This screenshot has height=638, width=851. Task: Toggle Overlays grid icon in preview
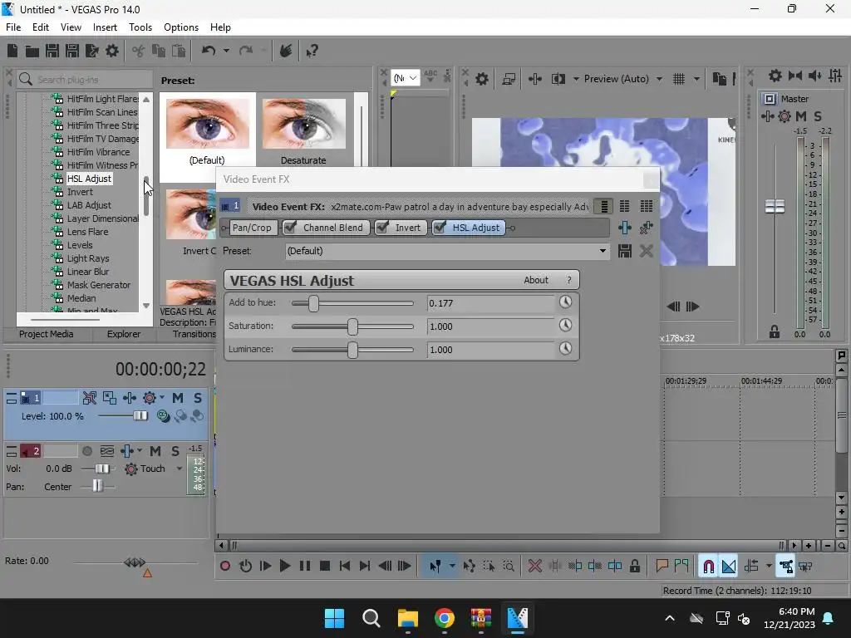(x=679, y=79)
